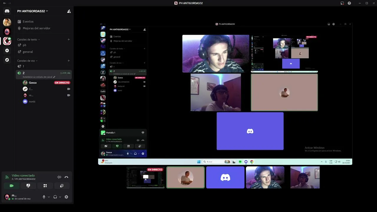Go back with title bar arrow

[x=4, y=3]
